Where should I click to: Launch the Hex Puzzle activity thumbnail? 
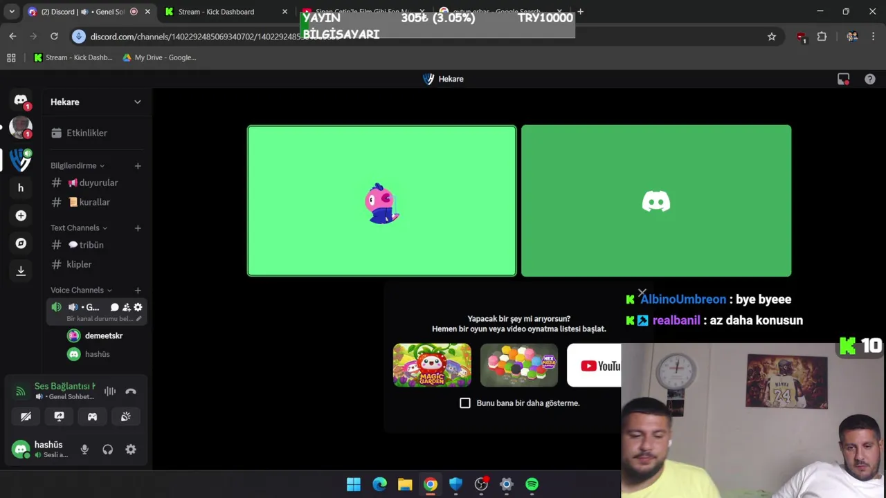click(x=518, y=365)
